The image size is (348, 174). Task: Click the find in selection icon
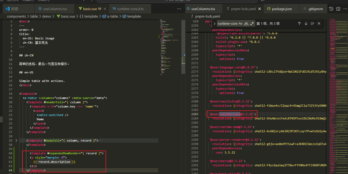pyautogui.click(x=313, y=24)
